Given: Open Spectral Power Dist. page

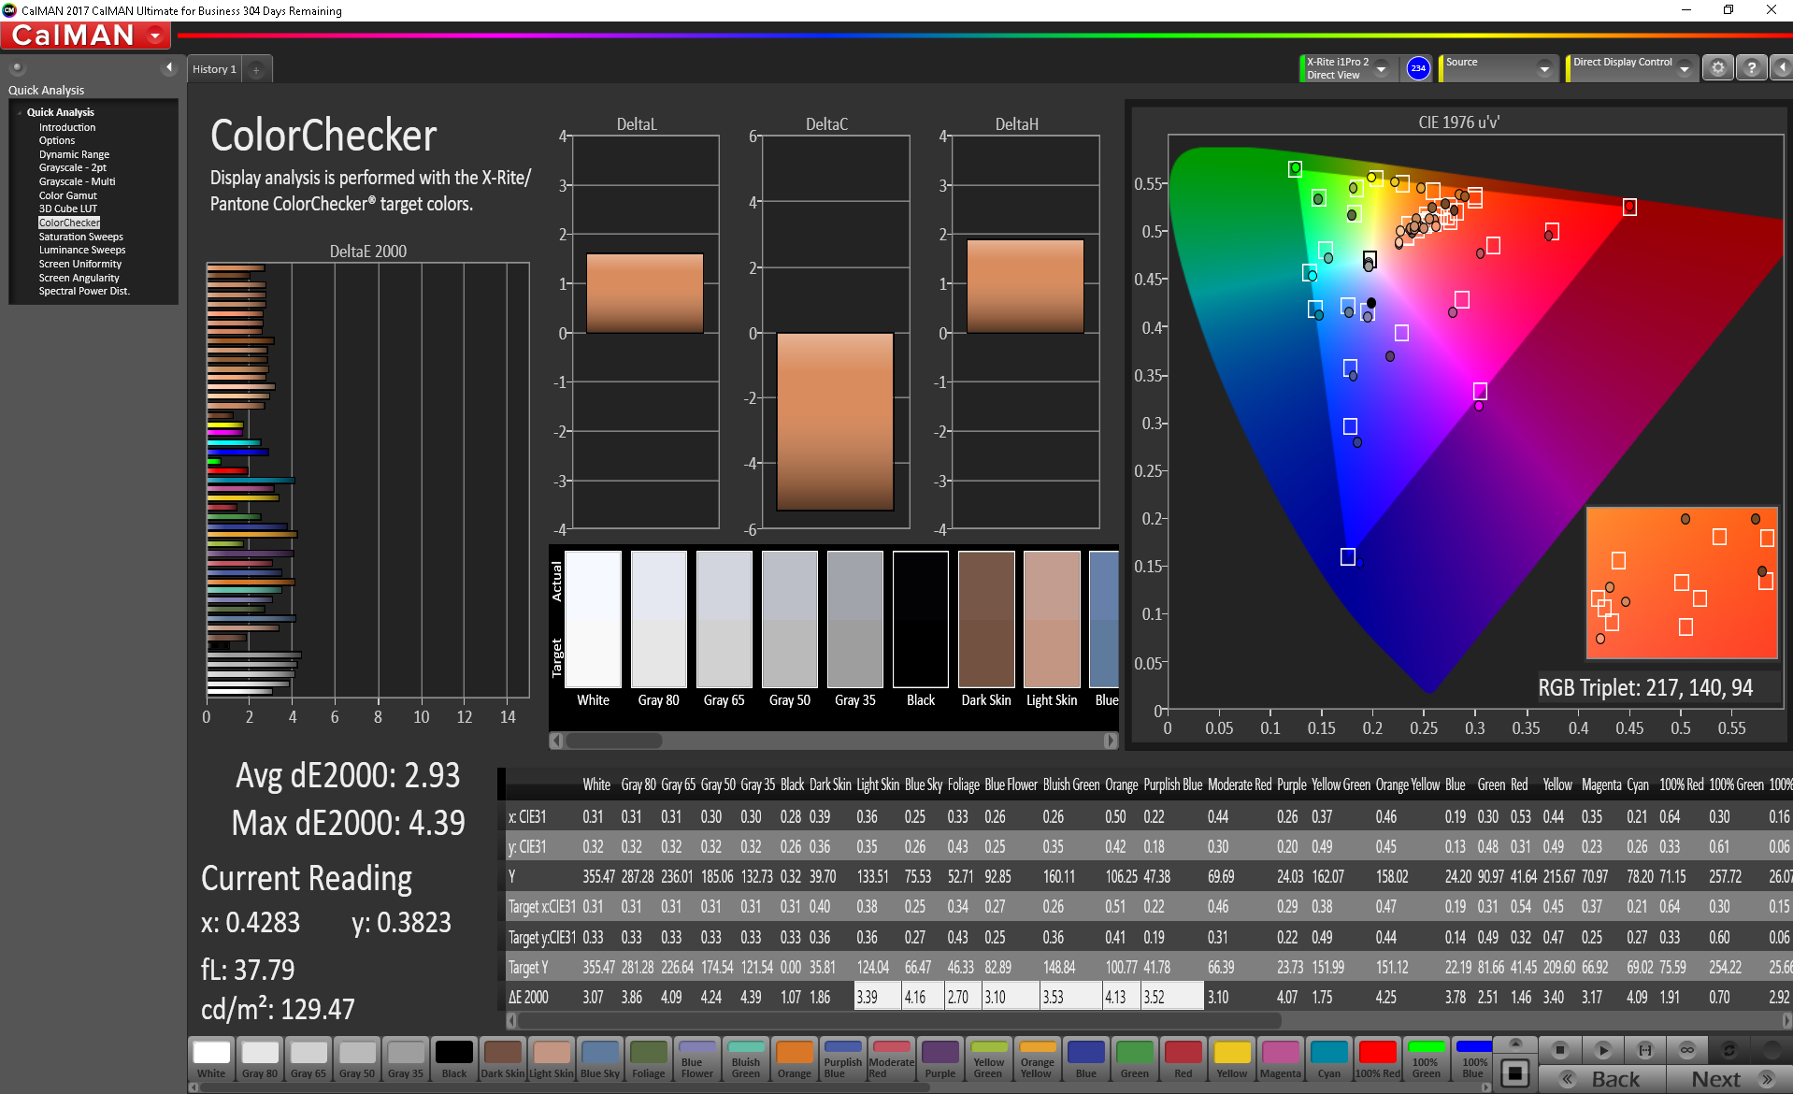Looking at the screenshot, I should 84,291.
